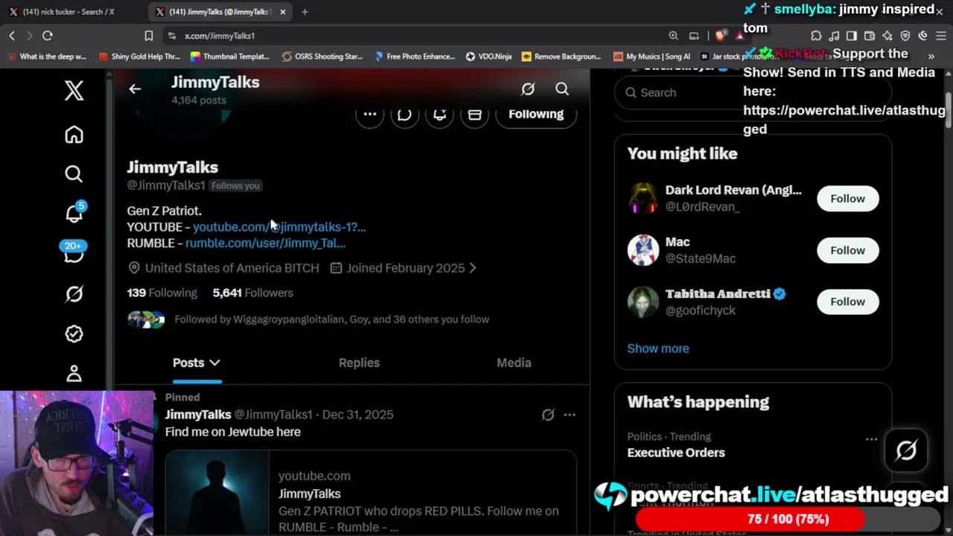Open the Rumble link in bio
This screenshot has height=536, width=953.
point(265,243)
